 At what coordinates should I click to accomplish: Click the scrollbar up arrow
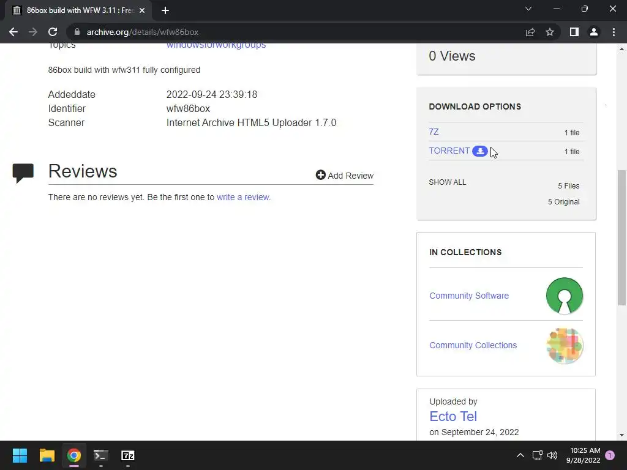click(x=621, y=49)
